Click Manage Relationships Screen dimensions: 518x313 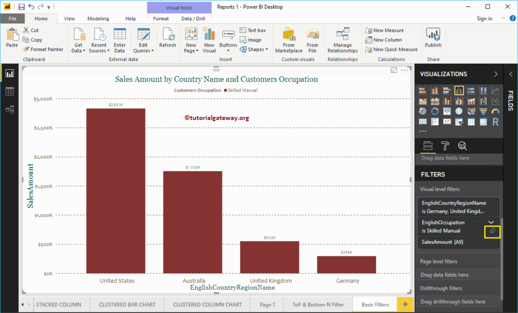342,40
